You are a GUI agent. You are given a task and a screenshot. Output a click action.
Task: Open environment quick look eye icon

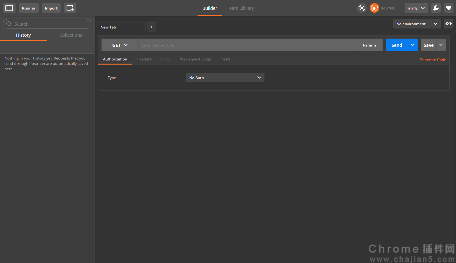(x=448, y=24)
